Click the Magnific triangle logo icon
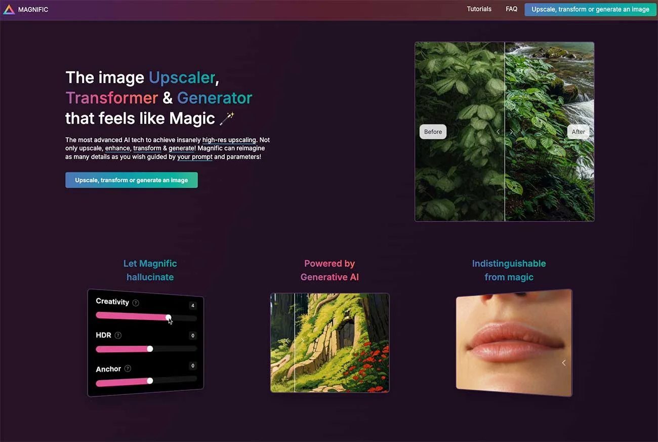The height and width of the screenshot is (442, 658). click(x=9, y=10)
